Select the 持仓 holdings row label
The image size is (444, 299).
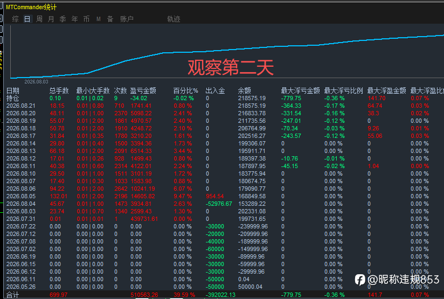click(x=13, y=98)
